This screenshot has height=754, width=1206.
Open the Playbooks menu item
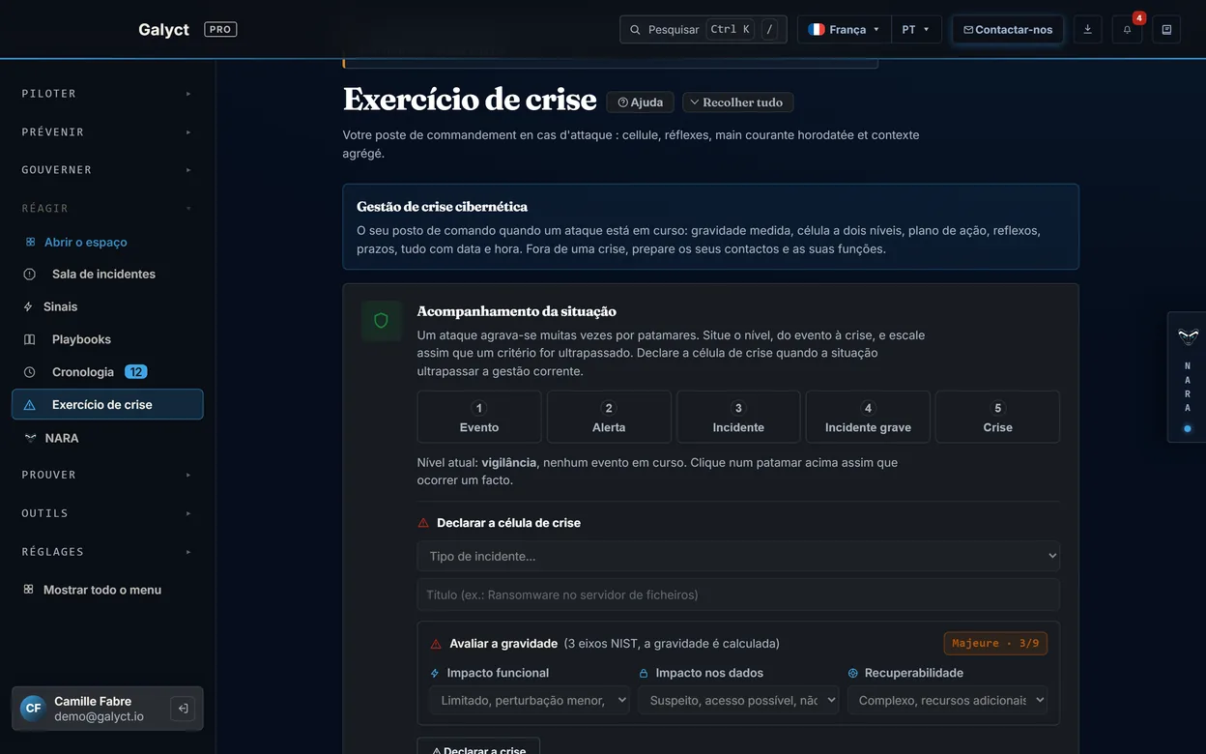[x=107, y=339]
